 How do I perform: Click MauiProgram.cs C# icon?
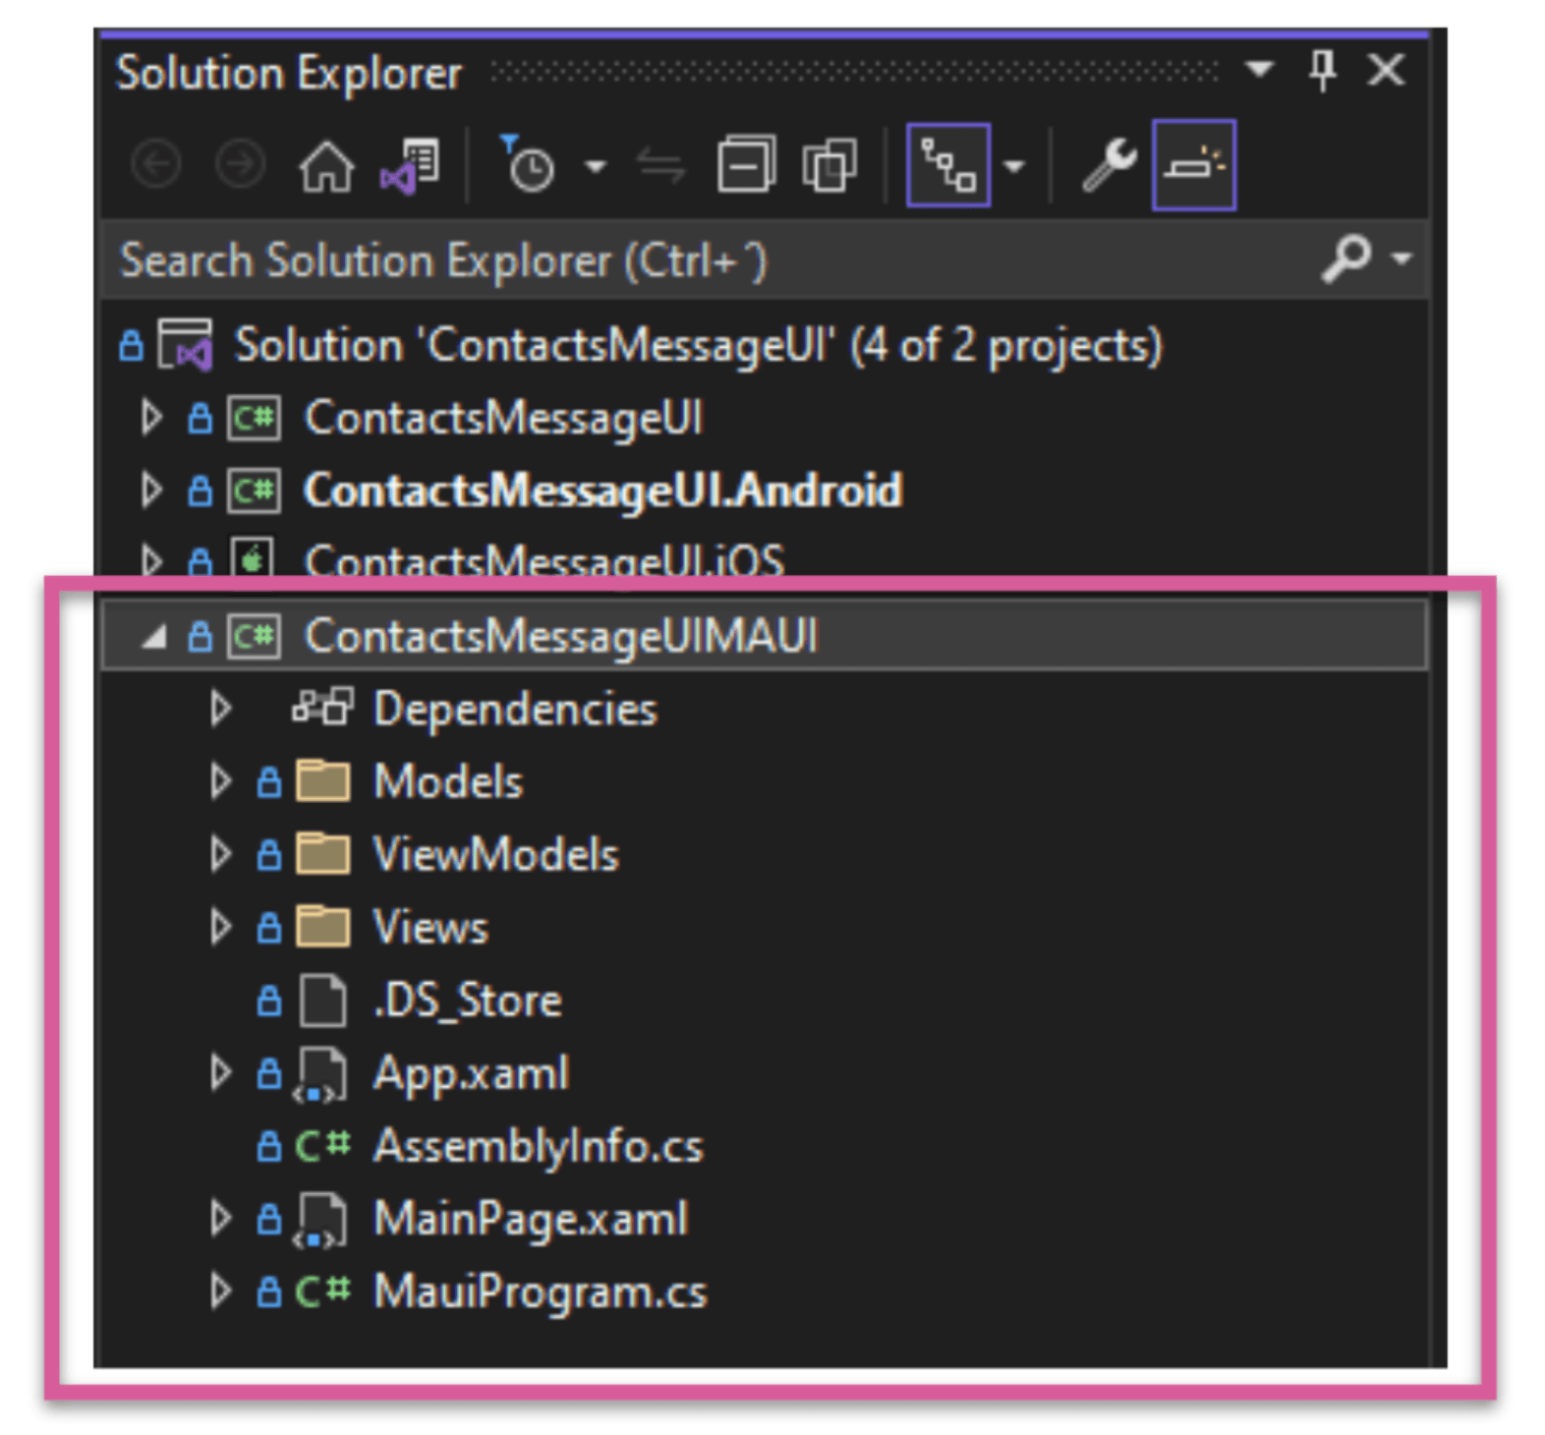tap(322, 1291)
